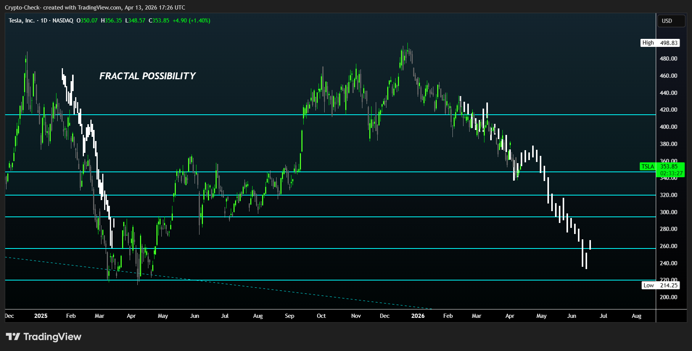Click the 2025 year label on time axis
The width and height of the screenshot is (692, 351).
[41, 316]
